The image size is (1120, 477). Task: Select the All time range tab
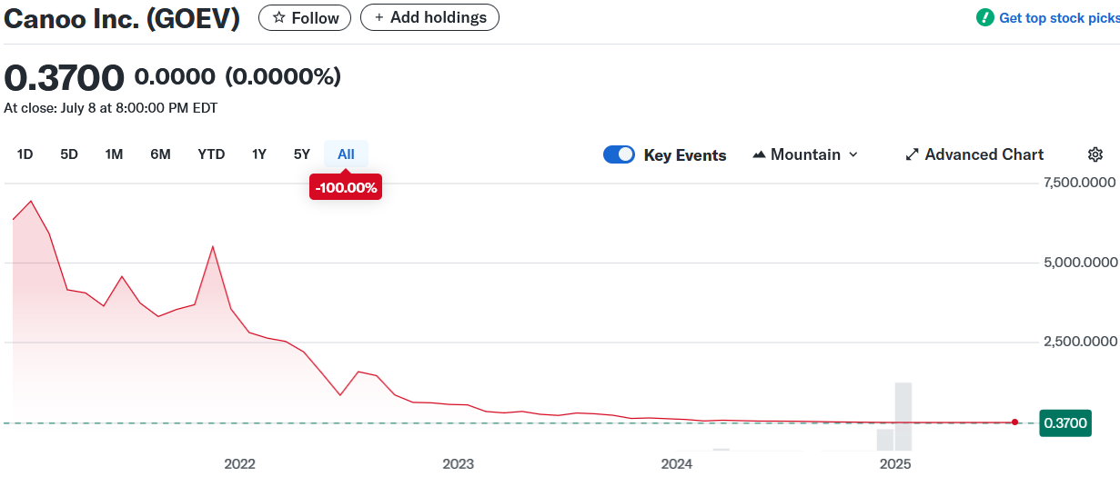(x=346, y=154)
